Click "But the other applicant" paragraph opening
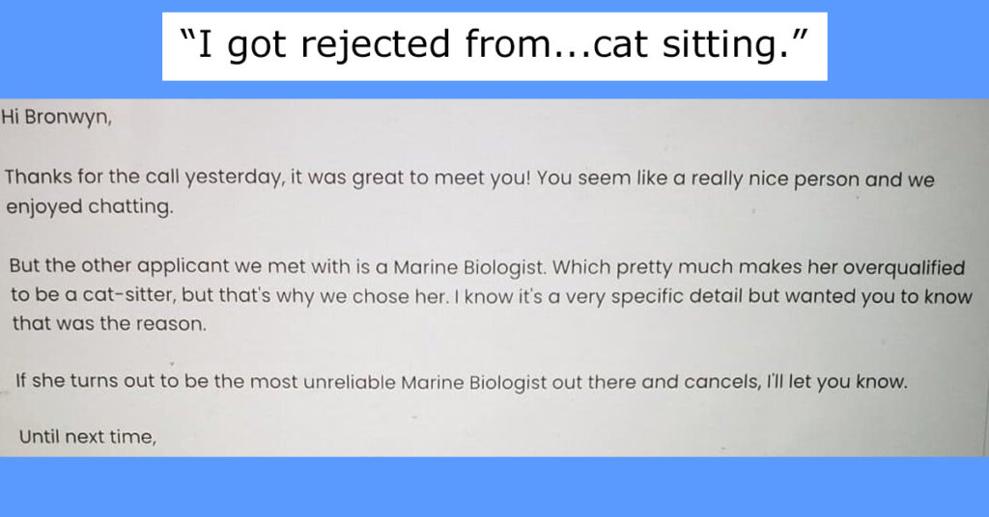This screenshot has width=989, height=517. (x=119, y=266)
